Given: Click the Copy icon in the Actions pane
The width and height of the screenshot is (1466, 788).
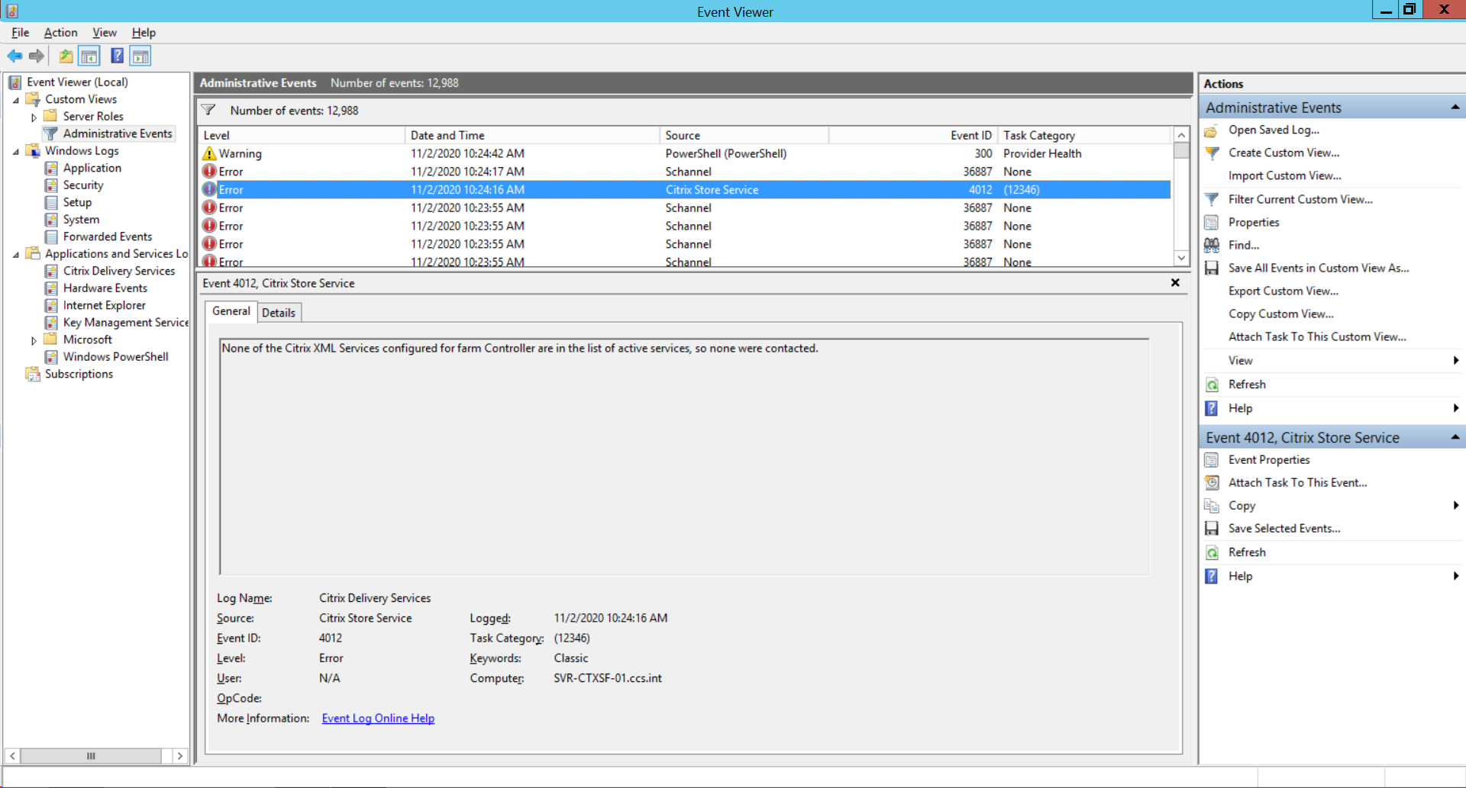Looking at the screenshot, I should (1212, 506).
